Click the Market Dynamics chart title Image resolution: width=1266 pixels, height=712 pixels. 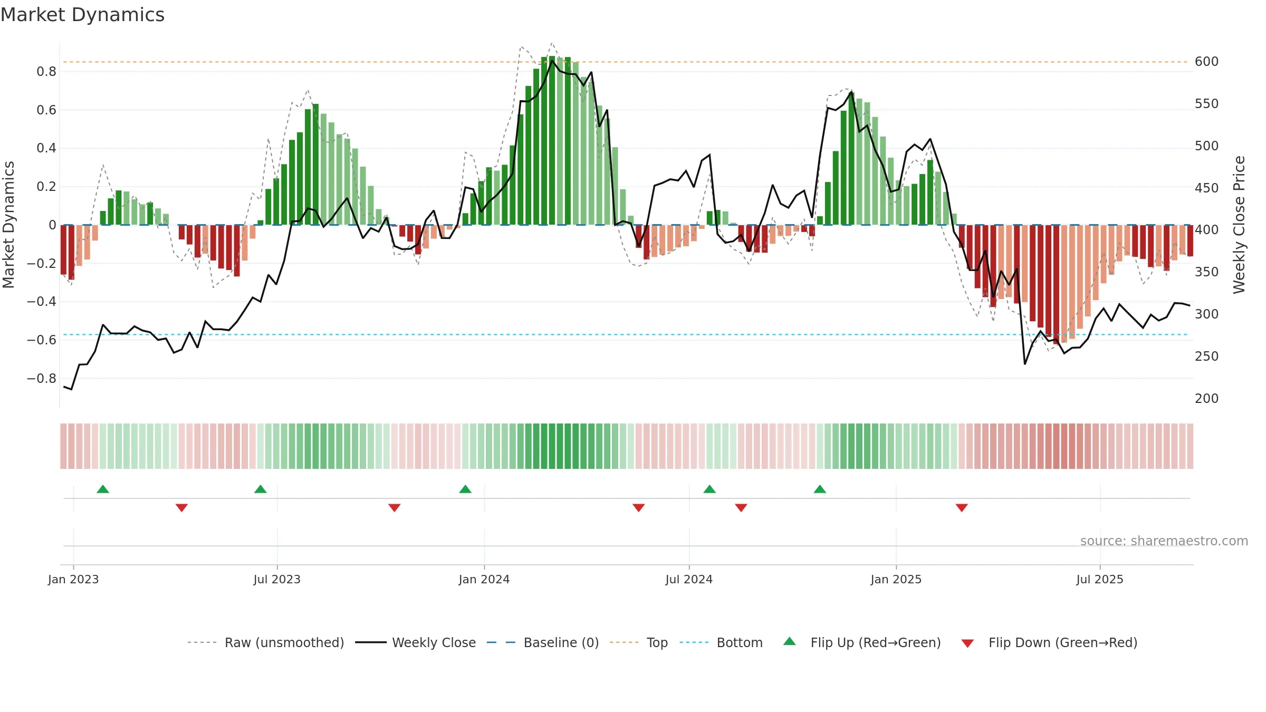click(83, 15)
